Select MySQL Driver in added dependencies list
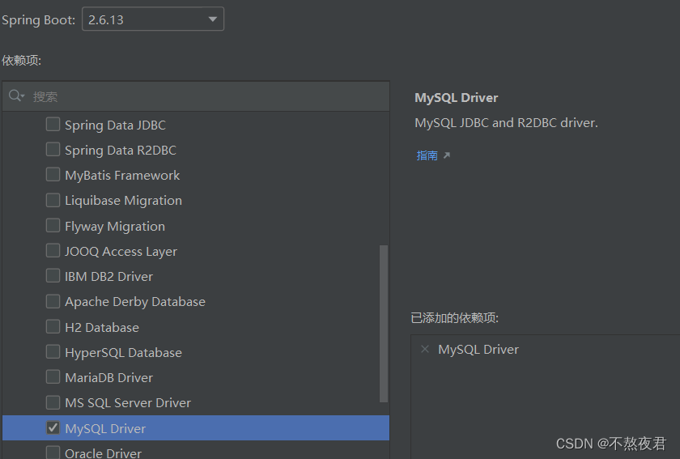Viewport: 680px width, 459px height. tap(478, 350)
